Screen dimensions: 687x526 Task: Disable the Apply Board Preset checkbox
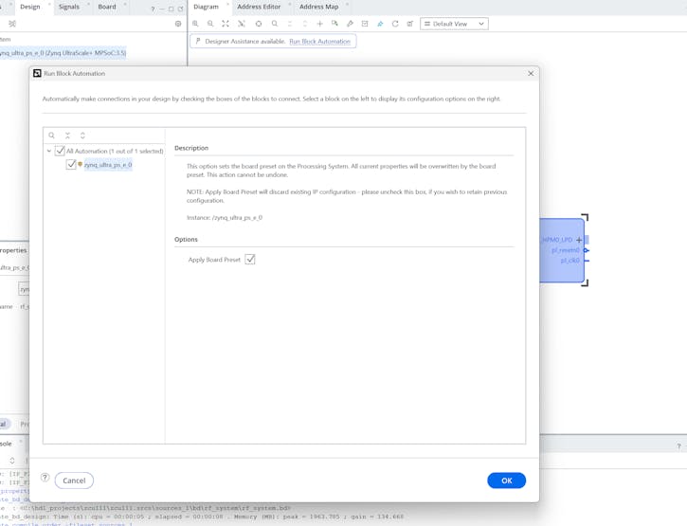[250, 260]
